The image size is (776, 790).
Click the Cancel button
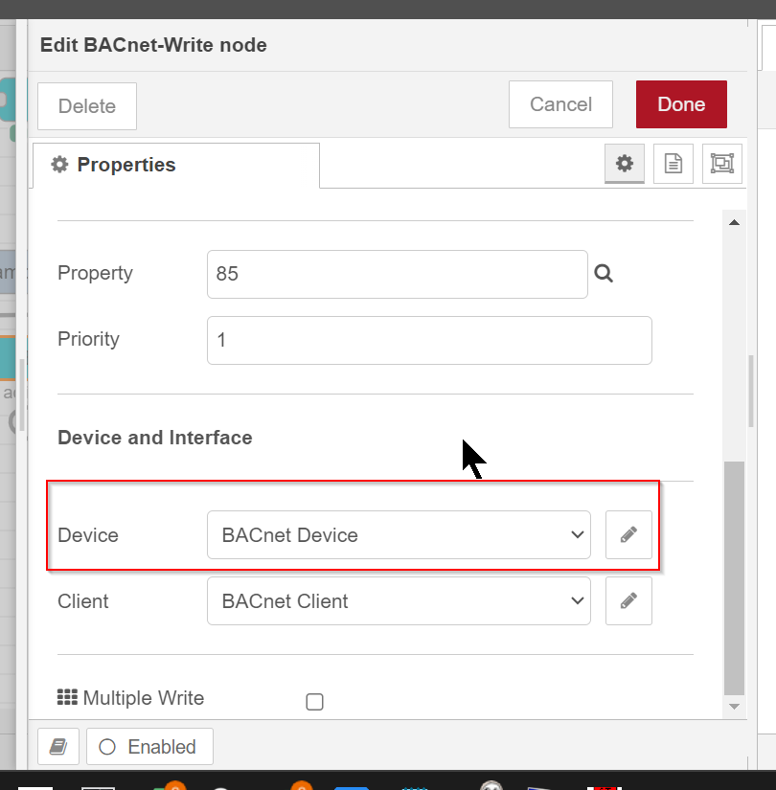coord(560,104)
